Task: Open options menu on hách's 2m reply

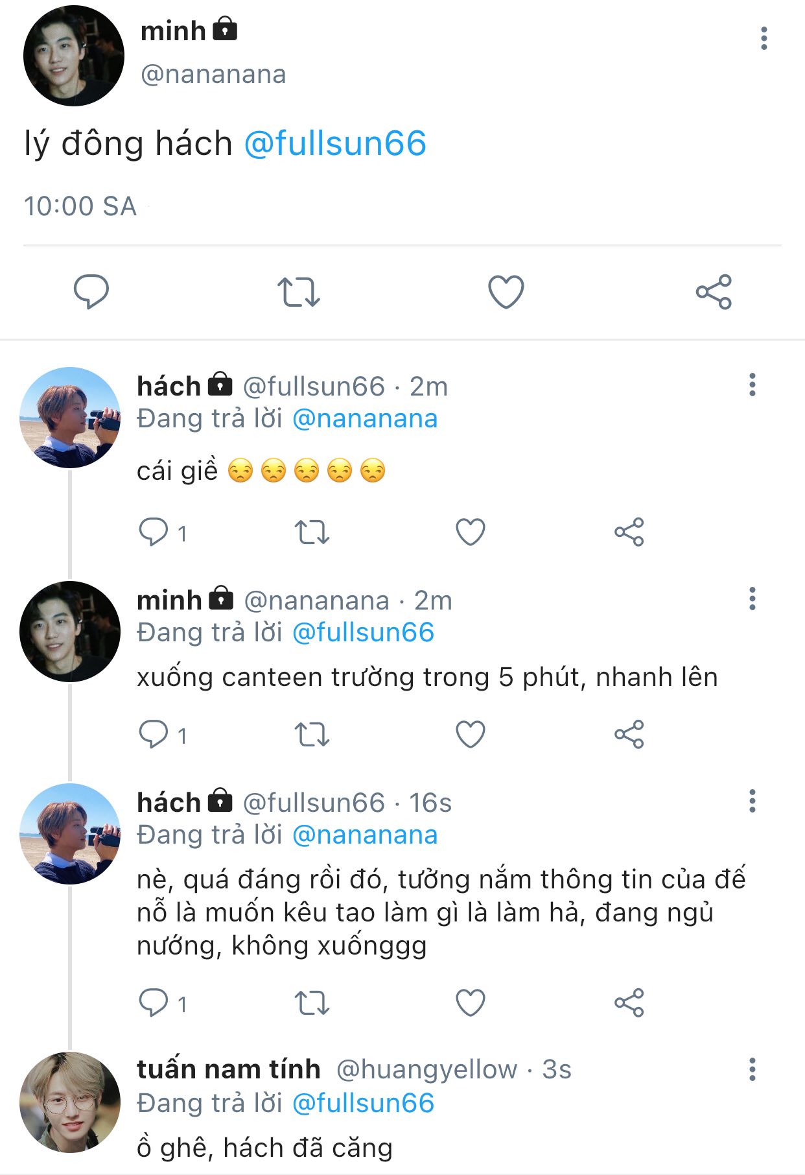Action: [x=752, y=385]
